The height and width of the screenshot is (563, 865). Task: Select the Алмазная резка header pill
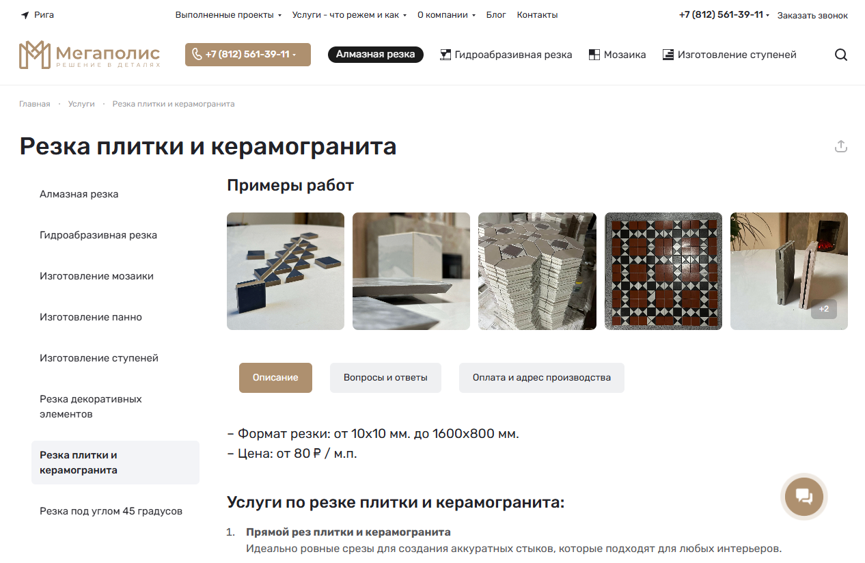click(x=376, y=55)
